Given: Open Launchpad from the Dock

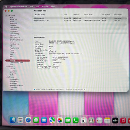Looking at the screenshot, I should tap(20, 120).
